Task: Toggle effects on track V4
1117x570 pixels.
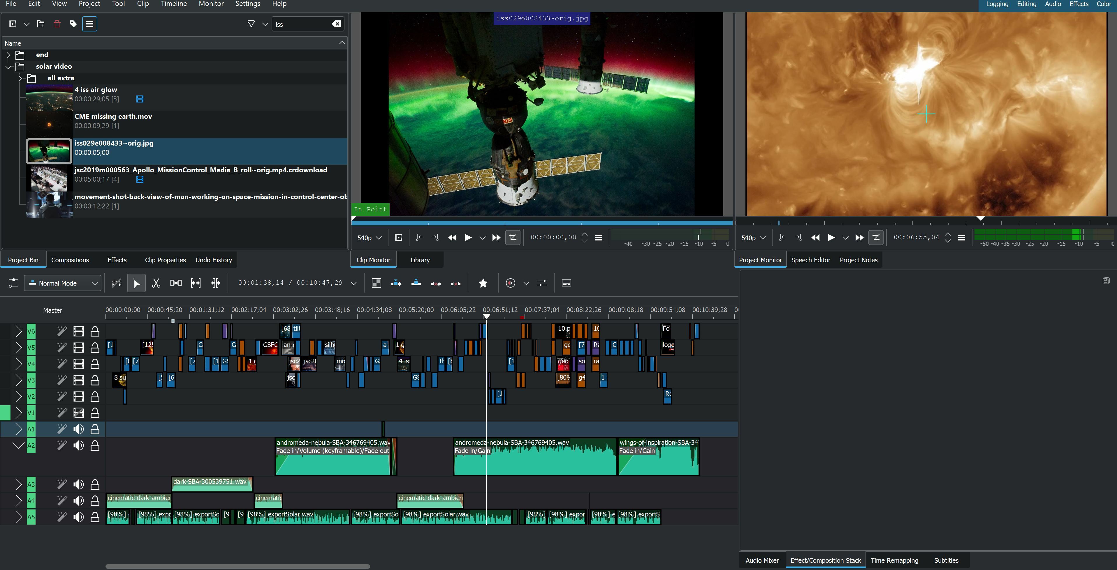Action: (x=62, y=364)
